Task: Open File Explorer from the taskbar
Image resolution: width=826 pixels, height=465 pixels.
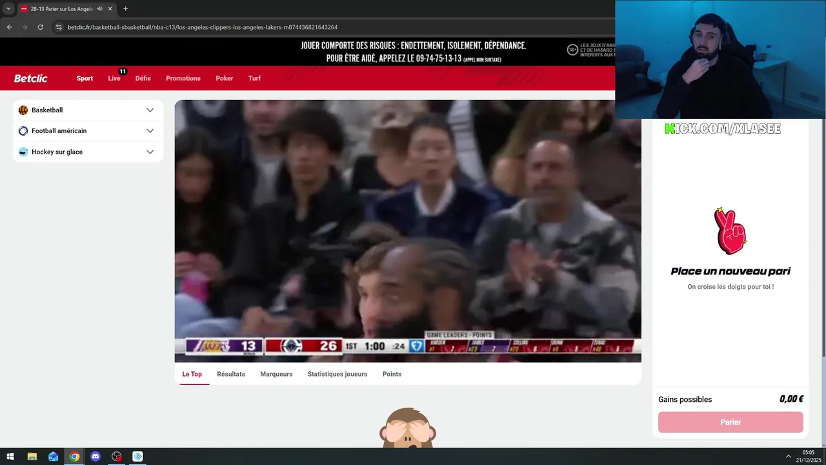Action: point(32,457)
